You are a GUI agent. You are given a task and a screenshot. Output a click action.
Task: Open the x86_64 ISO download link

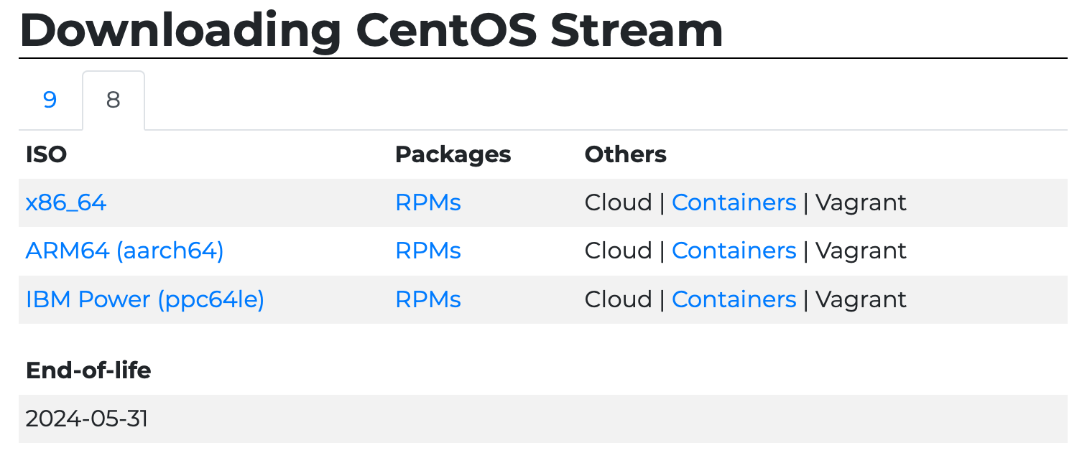coord(66,203)
